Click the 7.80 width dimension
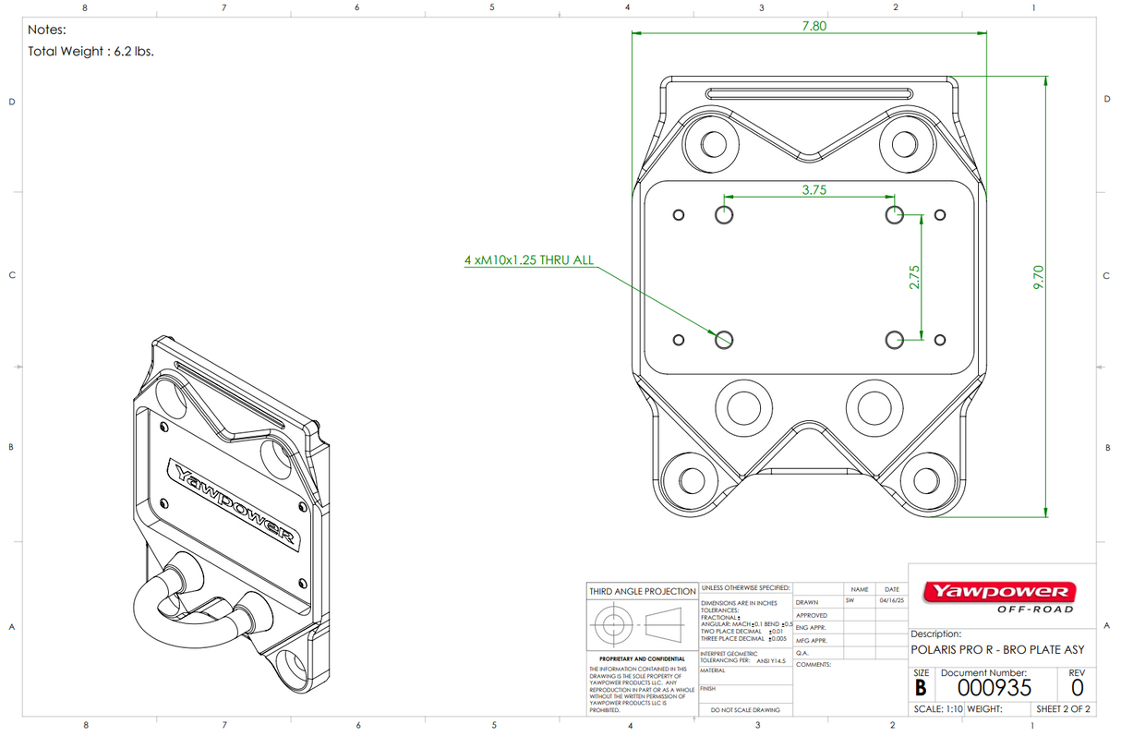Image resolution: width=1121 pixels, height=736 pixels. pos(814,26)
